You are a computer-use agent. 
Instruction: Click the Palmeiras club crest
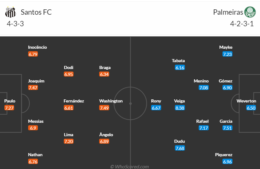click(x=250, y=12)
